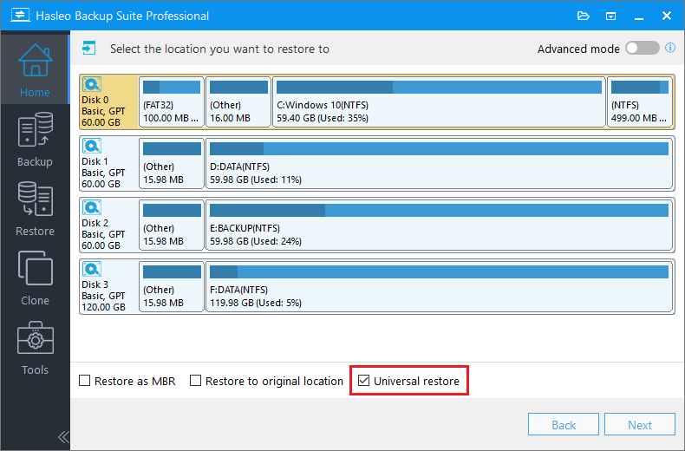
Task: Select the F:DATA NTFS partition
Action: 439,287
